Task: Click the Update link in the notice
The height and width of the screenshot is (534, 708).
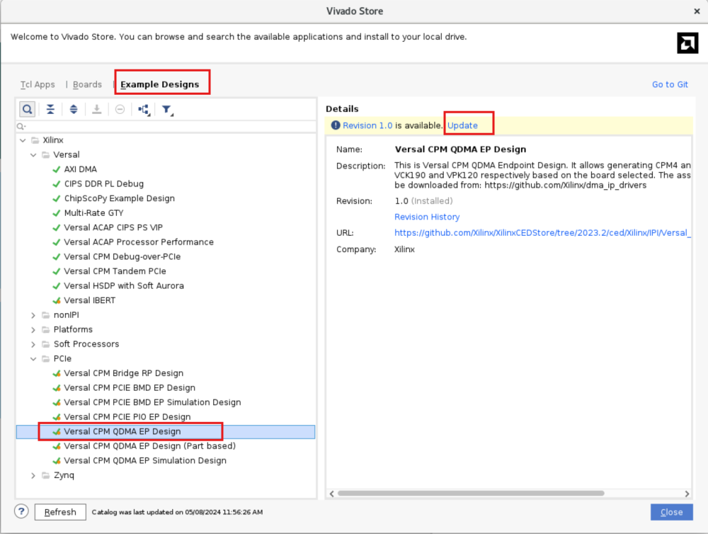Action: coord(462,125)
